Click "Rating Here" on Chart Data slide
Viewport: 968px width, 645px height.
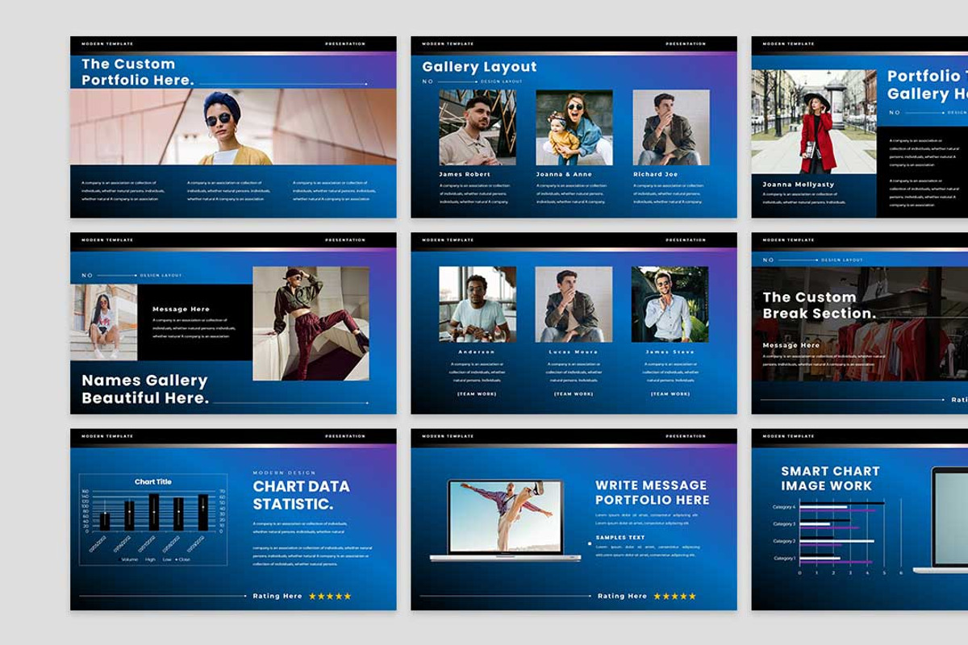[x=277, y=597]
